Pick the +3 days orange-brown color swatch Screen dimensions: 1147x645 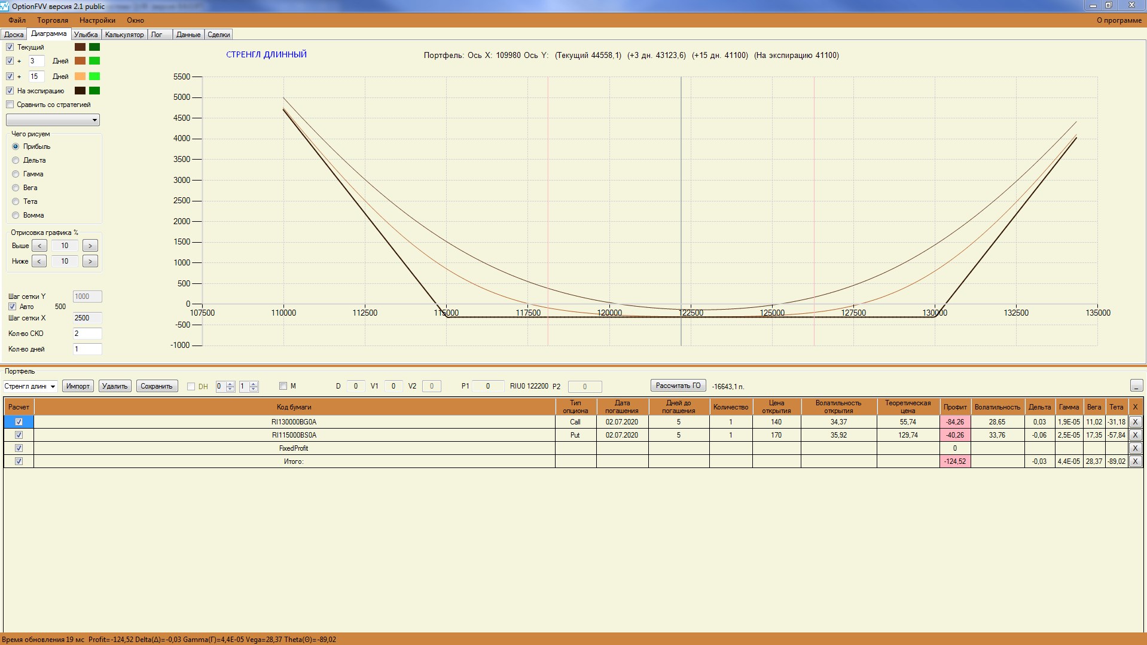coord(80,61)
